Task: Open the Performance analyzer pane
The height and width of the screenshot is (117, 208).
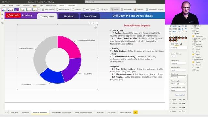Action: coord(154,10)
